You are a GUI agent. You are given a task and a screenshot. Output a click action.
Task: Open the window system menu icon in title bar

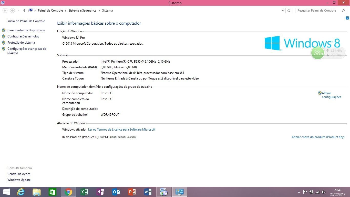coord(3,3)
